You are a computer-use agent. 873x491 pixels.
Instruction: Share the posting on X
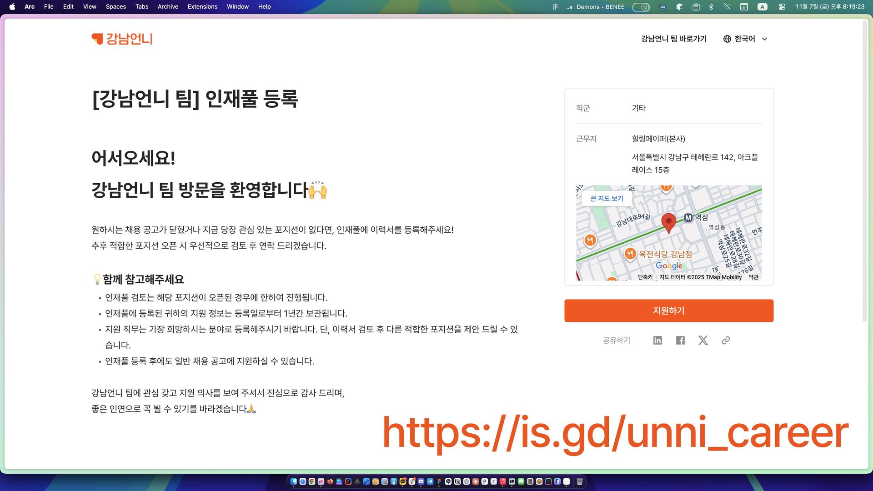click(703, 341)
